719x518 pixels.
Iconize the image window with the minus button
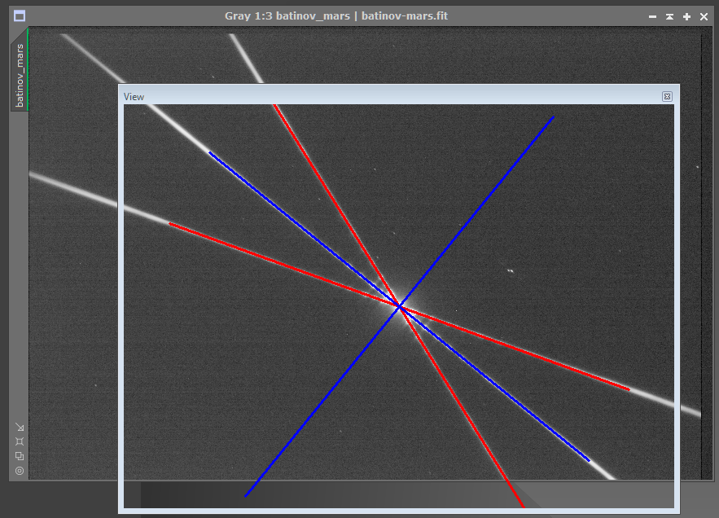[651, 16]
